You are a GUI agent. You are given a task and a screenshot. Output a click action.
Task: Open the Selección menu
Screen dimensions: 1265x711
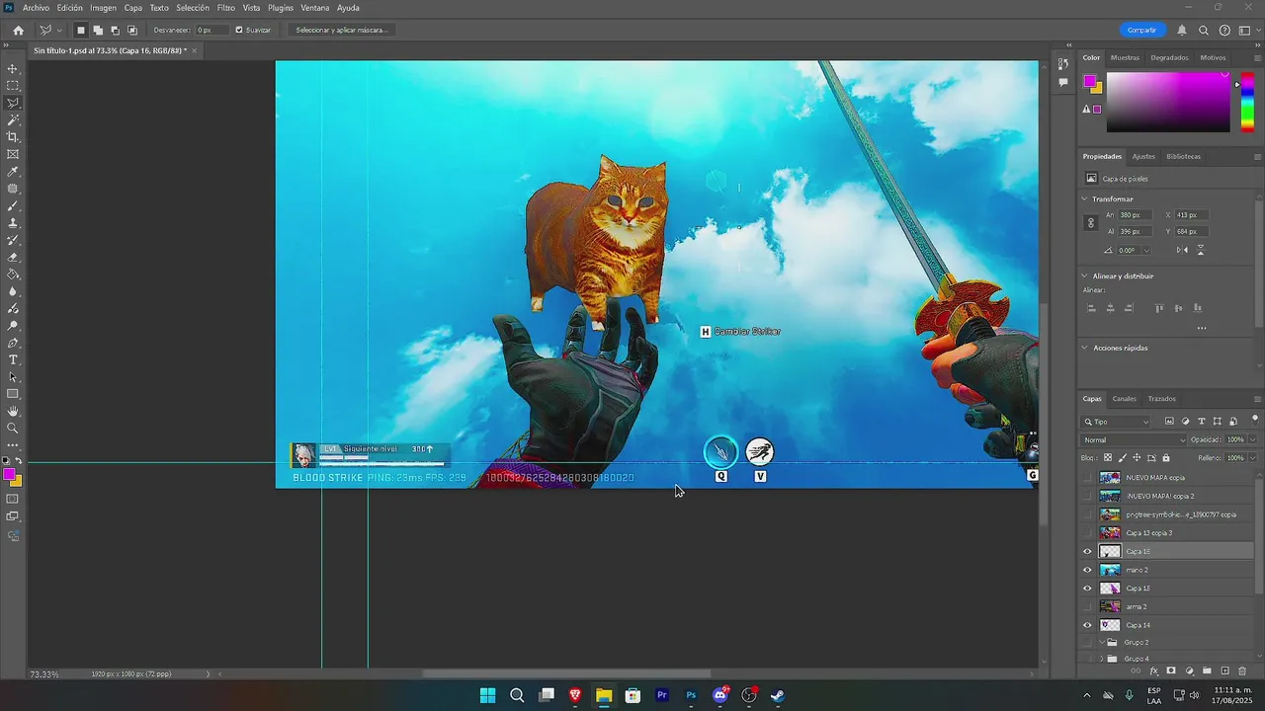(x=193, y=8)
